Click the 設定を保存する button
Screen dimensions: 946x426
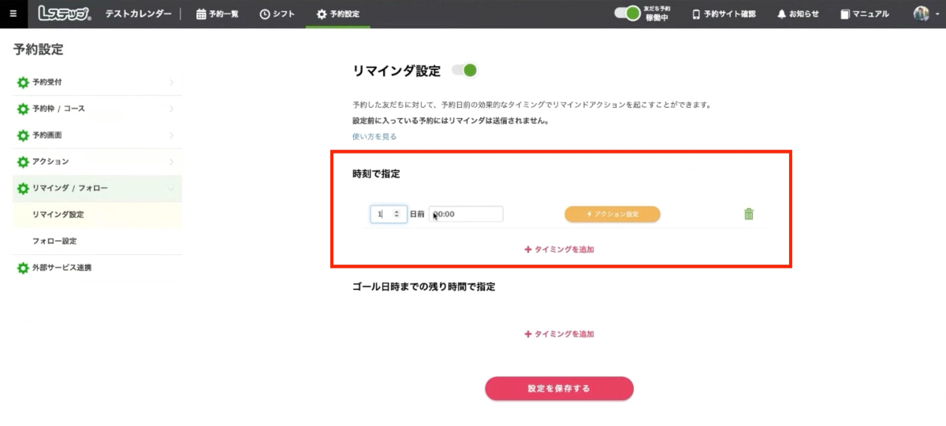[x=559, y=388]
